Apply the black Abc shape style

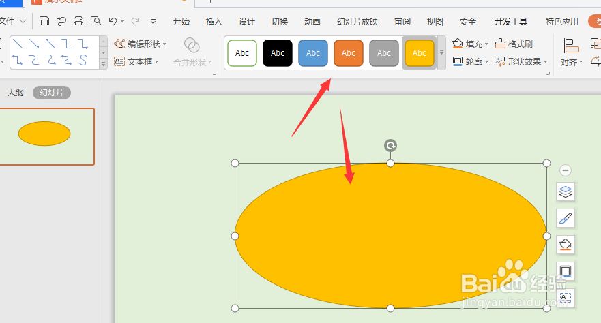click(278, 53)
